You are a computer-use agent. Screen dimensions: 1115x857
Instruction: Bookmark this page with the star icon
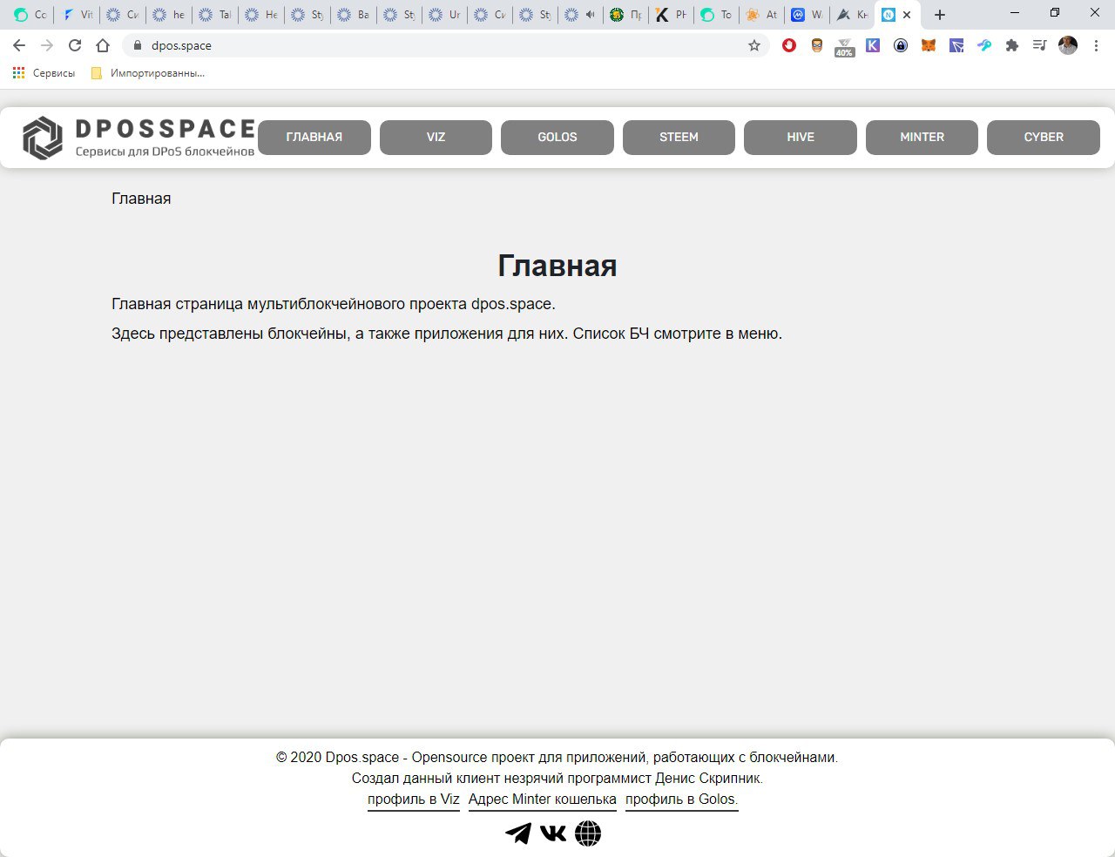(754, 45)
